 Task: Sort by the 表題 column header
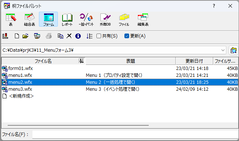(131, 61)
